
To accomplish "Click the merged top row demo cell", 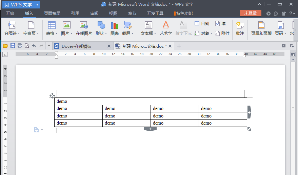I will (x=151, y=101).
